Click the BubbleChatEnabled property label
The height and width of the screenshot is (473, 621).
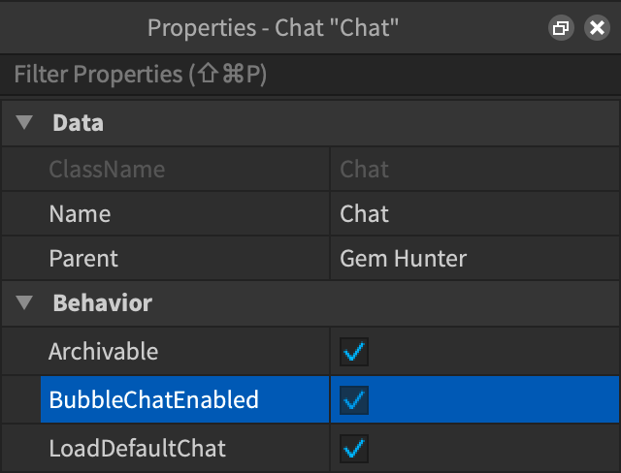click(x=153, y=399)
